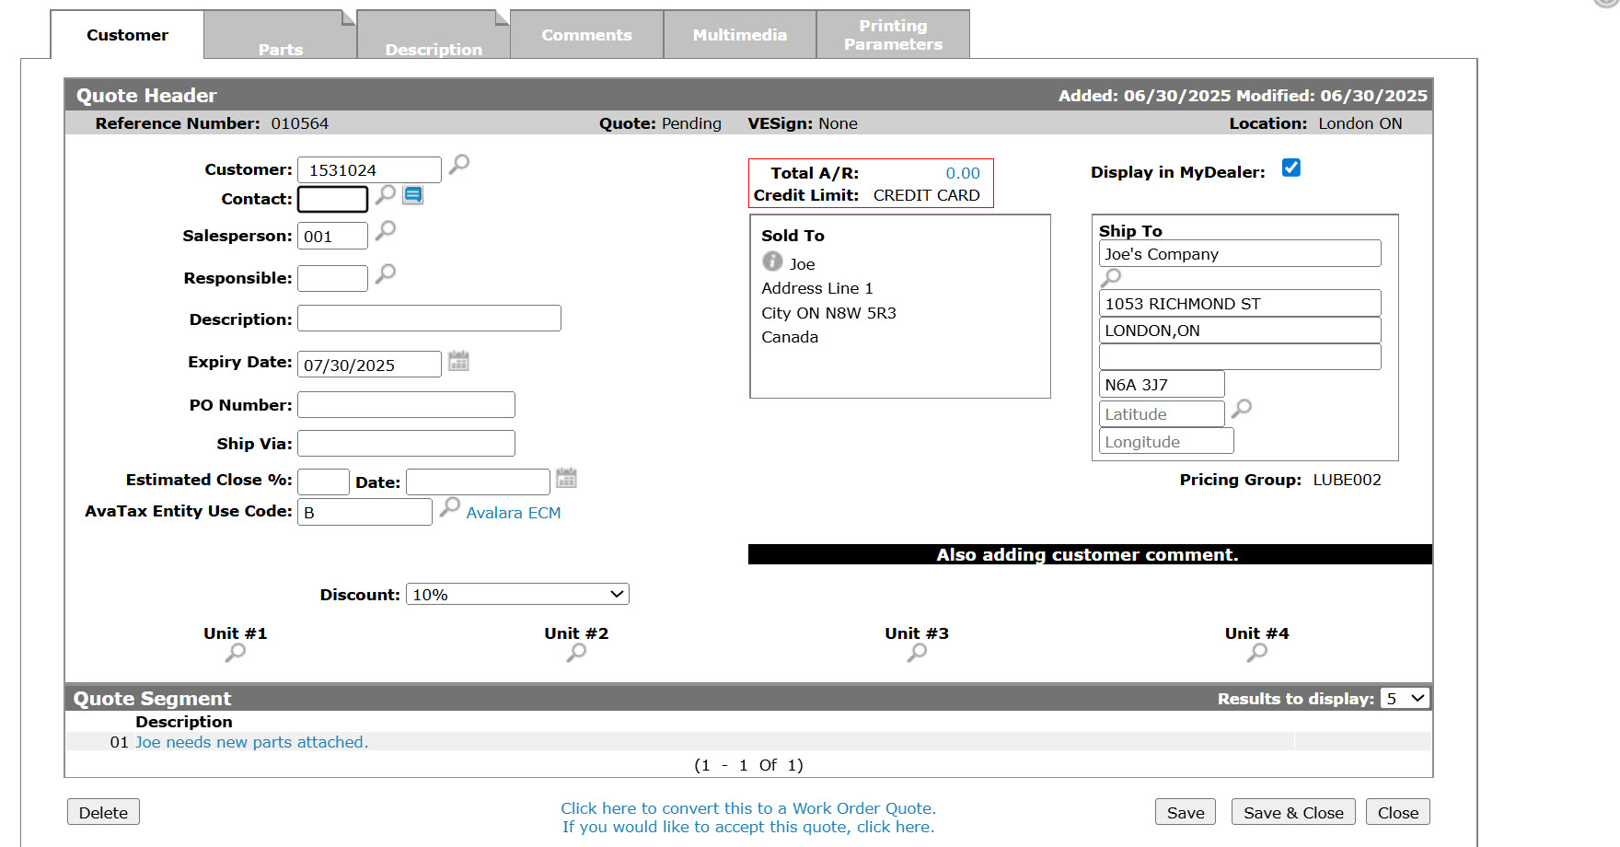This screenshot has width=1620, height=847.
Task: Open the Printing Parameters tab
Action: [893, 35]
